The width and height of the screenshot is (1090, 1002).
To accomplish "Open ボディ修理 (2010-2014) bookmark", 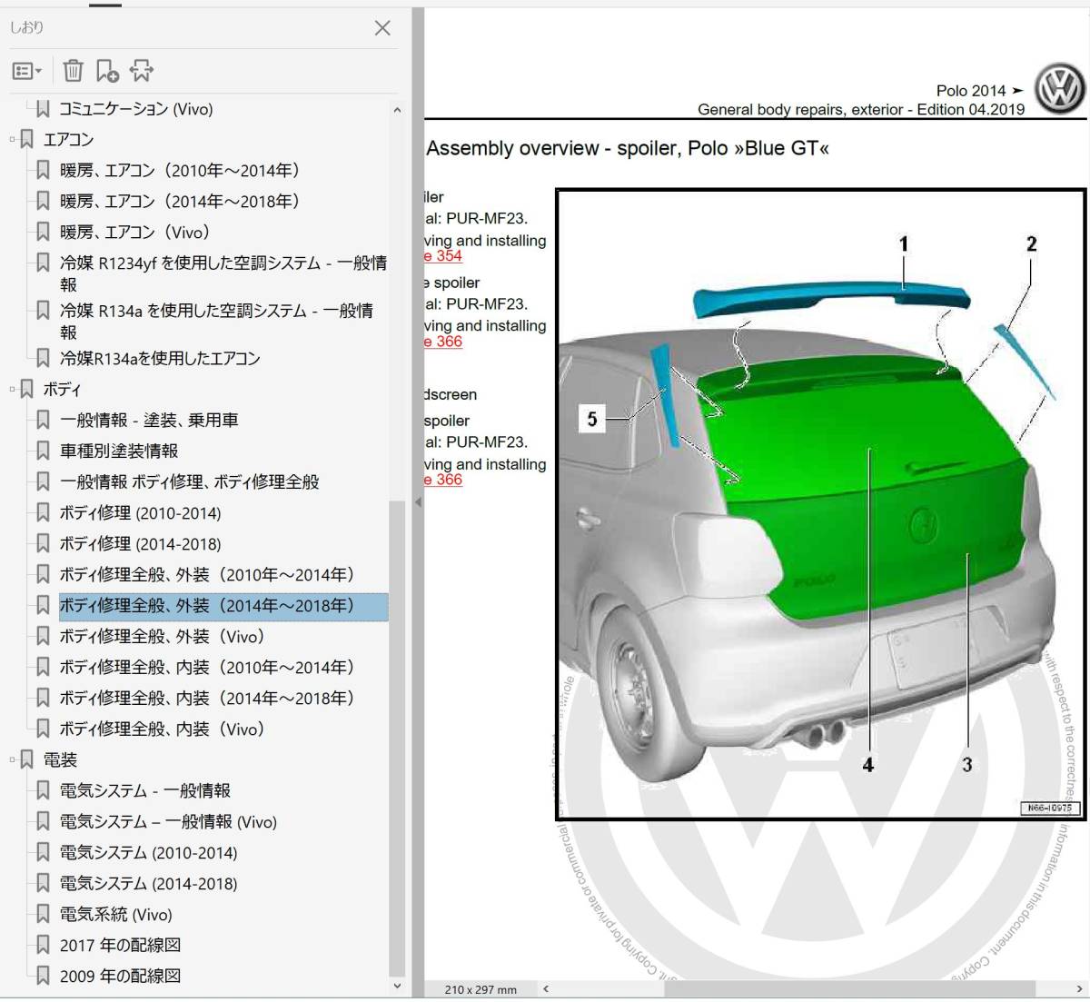I will pos(141,513).
